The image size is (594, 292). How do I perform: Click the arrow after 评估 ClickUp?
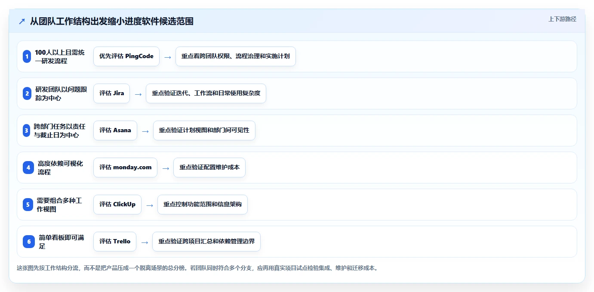tap(150, 205)
